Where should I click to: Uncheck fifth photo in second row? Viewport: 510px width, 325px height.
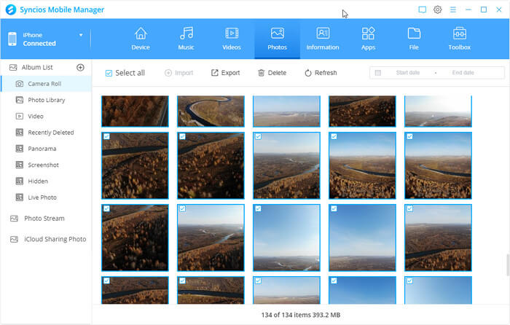click(409, 137)
